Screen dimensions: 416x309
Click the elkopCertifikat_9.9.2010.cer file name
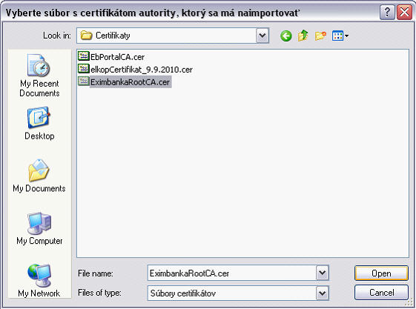point(142,70)
